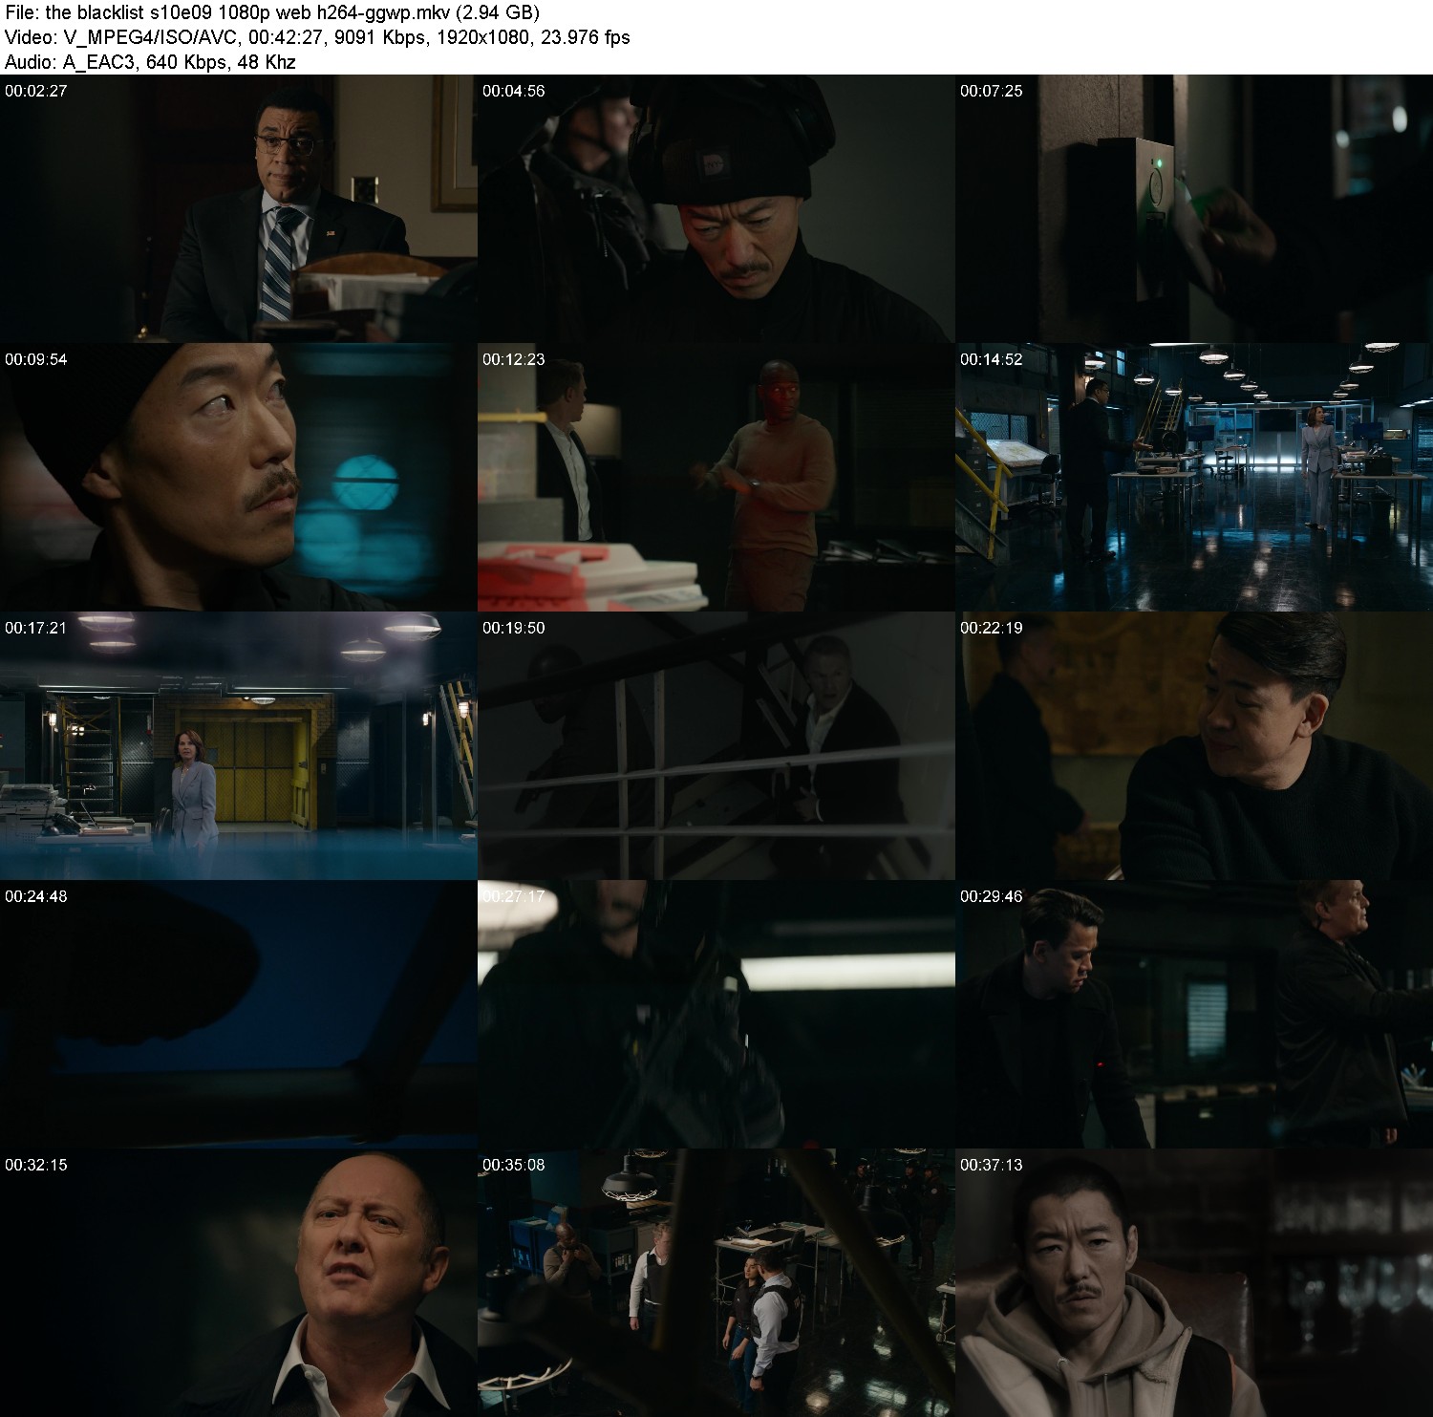Select the thumbnail stamped 00:02:27
1433x1417 pixels.
[239, 208]
